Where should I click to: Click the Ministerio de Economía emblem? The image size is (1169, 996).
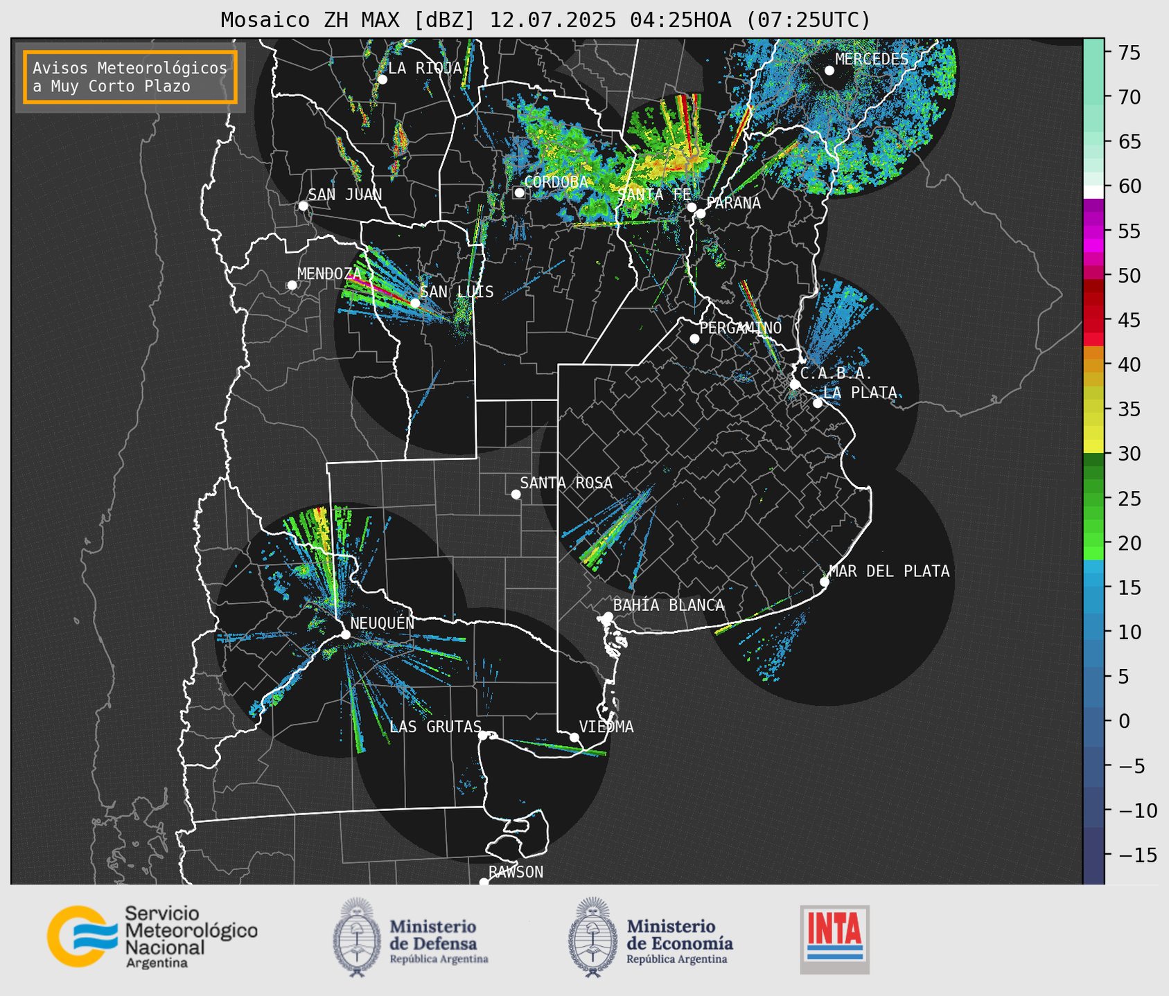(x=593, y=937)
